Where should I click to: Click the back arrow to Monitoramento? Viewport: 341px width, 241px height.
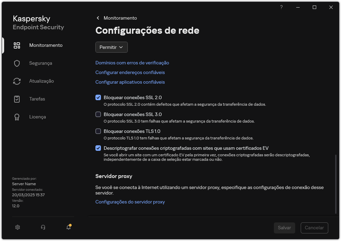point(97,18)
